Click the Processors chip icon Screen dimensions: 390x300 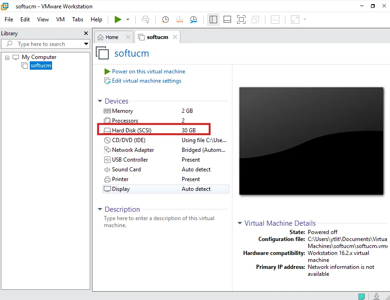point(107,121)
